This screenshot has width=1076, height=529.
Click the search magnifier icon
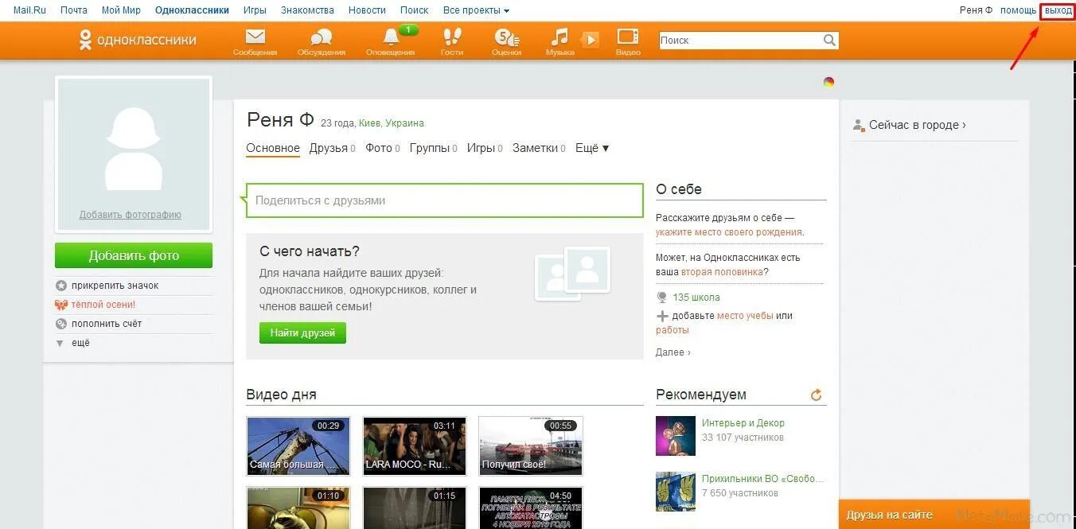pos(829,40)
